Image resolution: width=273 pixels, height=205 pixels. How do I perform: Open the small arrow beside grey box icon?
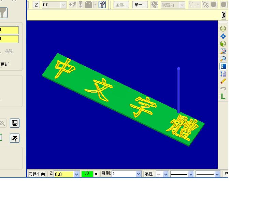[x=95, y=5]
